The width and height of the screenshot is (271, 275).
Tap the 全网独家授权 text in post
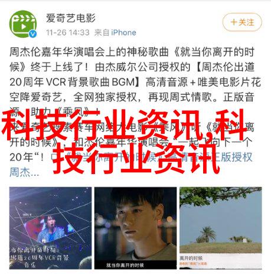[x=105, y=97]
